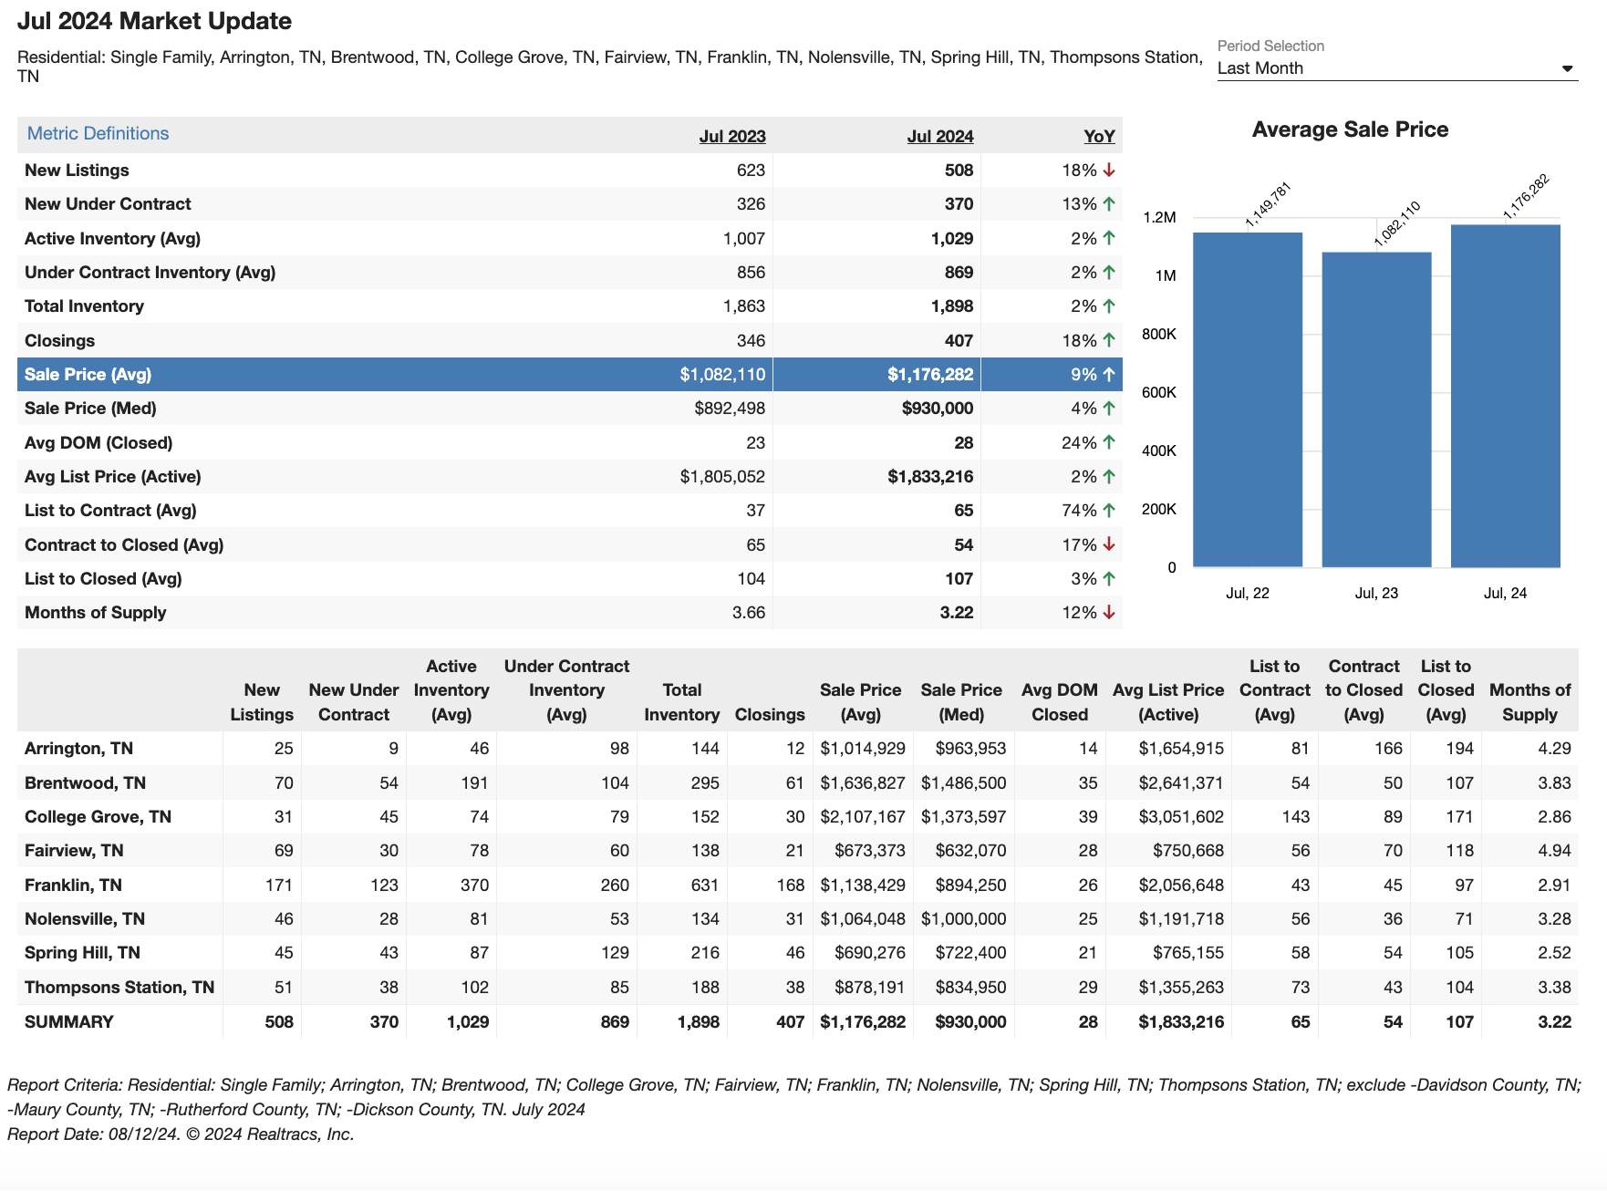Click the Average Sale Price chart title

(x=1350, y=129)
